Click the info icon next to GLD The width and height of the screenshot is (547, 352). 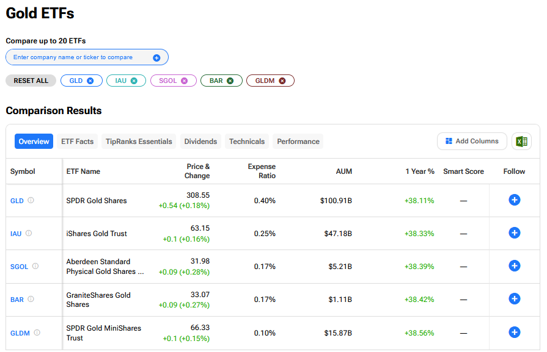31,200
